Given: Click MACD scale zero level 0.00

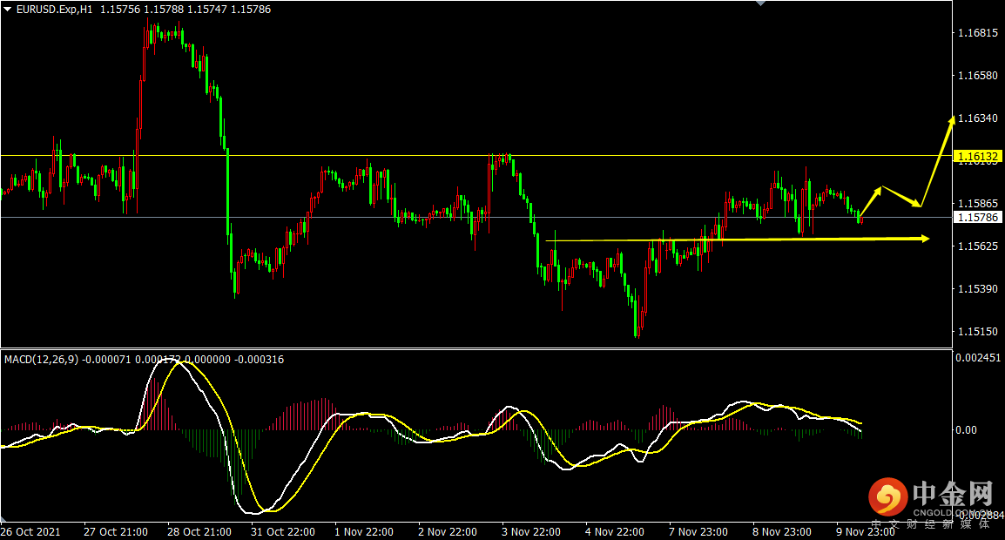Looking at the screenshot, I should 966,429.
